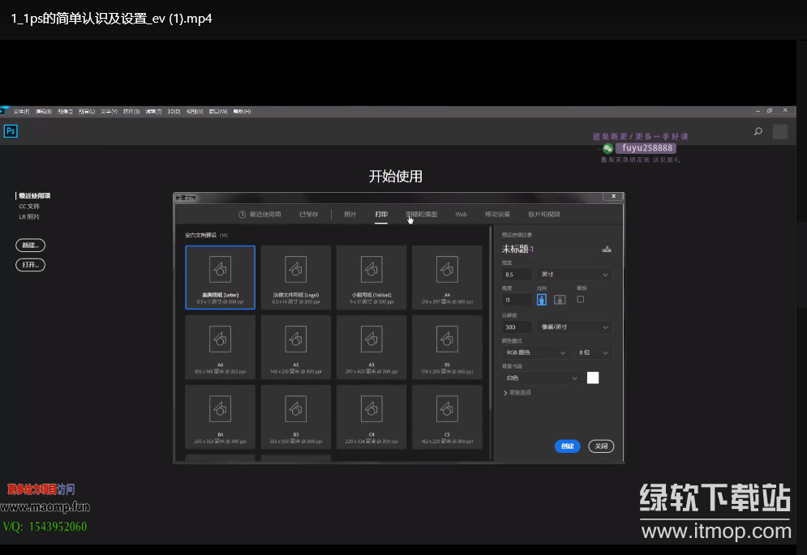Switch to the Web presets tab
Image resolution: width=807 pixels, height=555 pixels.
[461, 215]
